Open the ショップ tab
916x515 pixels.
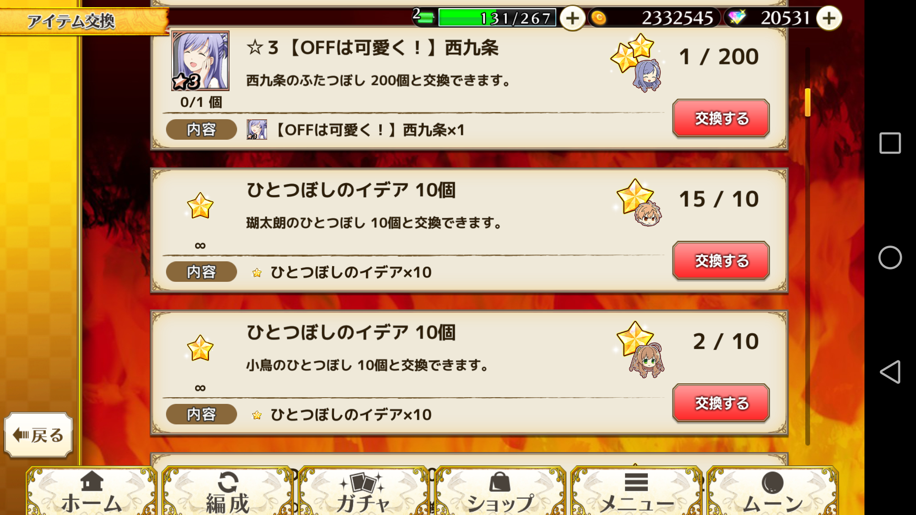500,491
